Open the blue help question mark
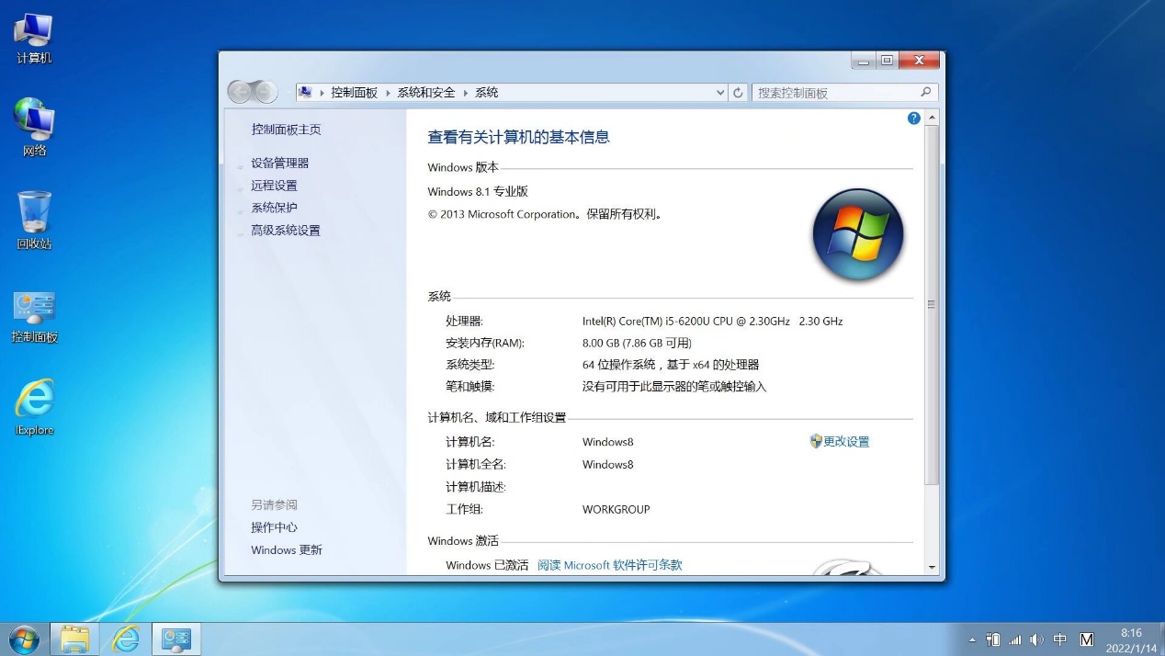This screenshot has height=656, width=1165. pyautogui.click(x=914, y=119)
